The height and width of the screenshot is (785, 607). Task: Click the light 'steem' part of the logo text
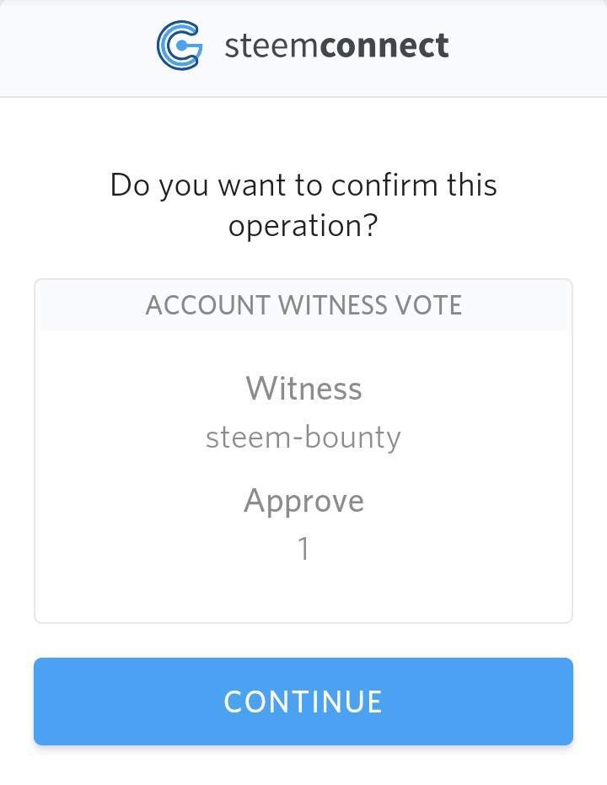[271, 46]
